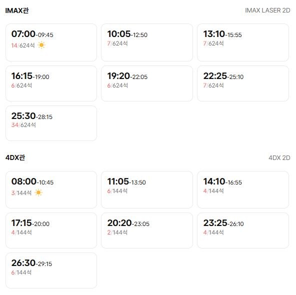Viewport: 296px width, 295px height.
Task: Select the 10:05-12:50 IMAX showtime
Action: pos(147,42)
